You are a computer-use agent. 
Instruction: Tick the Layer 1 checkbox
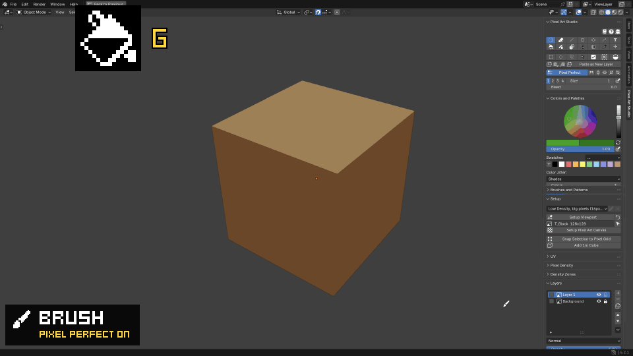(x=551, y=295)
